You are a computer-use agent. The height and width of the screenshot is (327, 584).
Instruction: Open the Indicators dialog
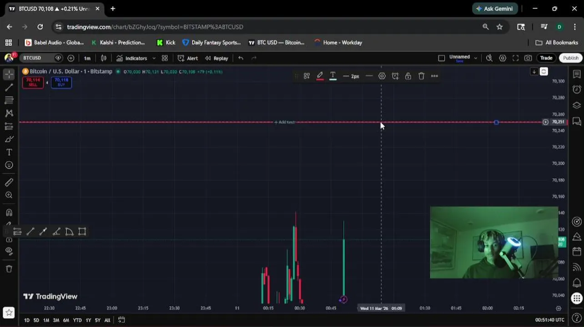tap(131, 58)
